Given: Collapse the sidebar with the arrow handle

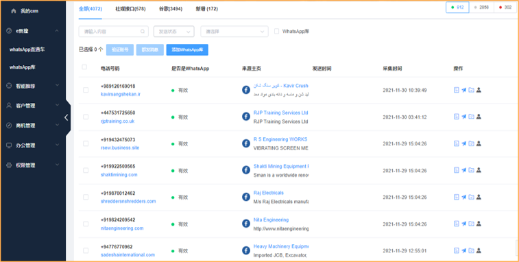Looking at the screenshot, I should [67, 117].
